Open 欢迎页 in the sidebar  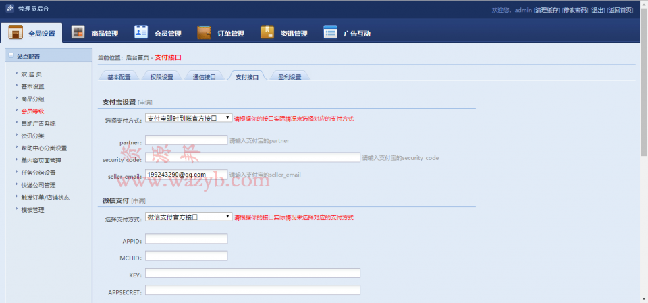click(32, 74)
